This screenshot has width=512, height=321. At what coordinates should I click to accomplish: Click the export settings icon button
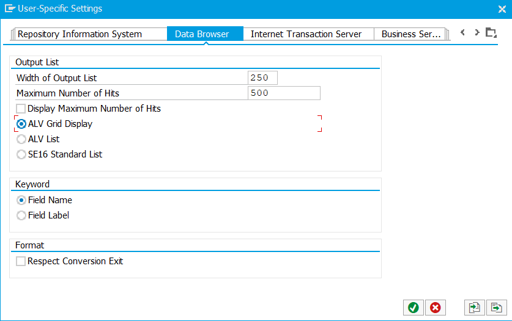click(x=496, y=308)
